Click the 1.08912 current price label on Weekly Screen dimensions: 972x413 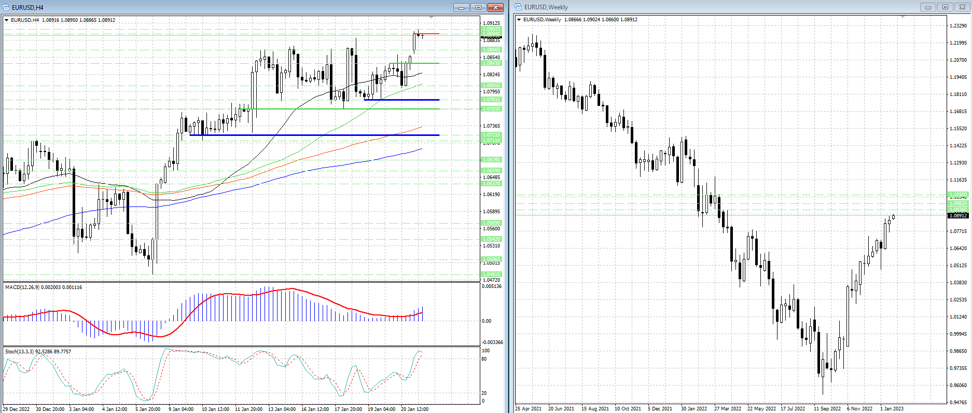click(958, 215)
